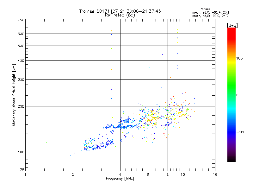
Task: Click the x-axis tick label "10"
Action: click(x=183, y=174)
